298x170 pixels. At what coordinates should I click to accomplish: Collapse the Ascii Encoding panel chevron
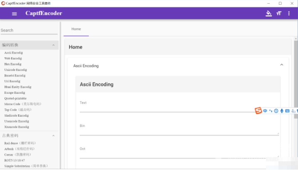282,65
